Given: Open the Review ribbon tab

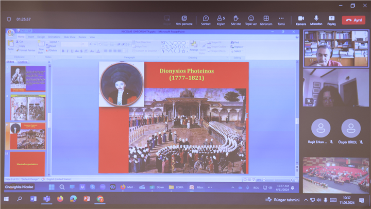Looking at the screenshot, I should click(82, 37).
